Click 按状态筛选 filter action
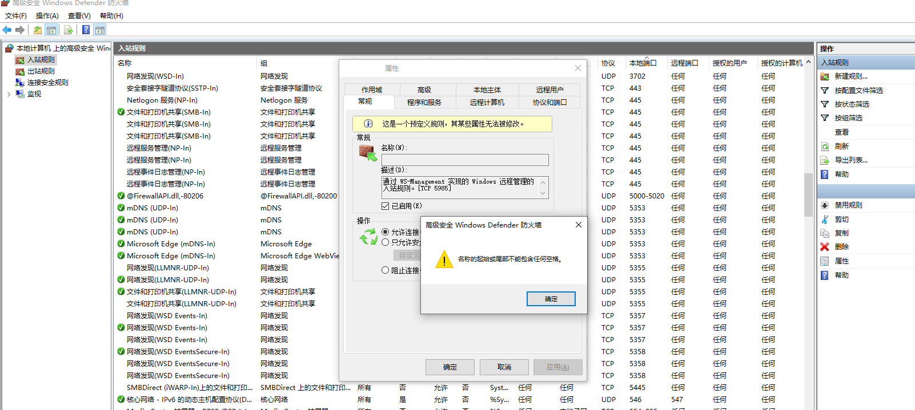 coord(852,104)
